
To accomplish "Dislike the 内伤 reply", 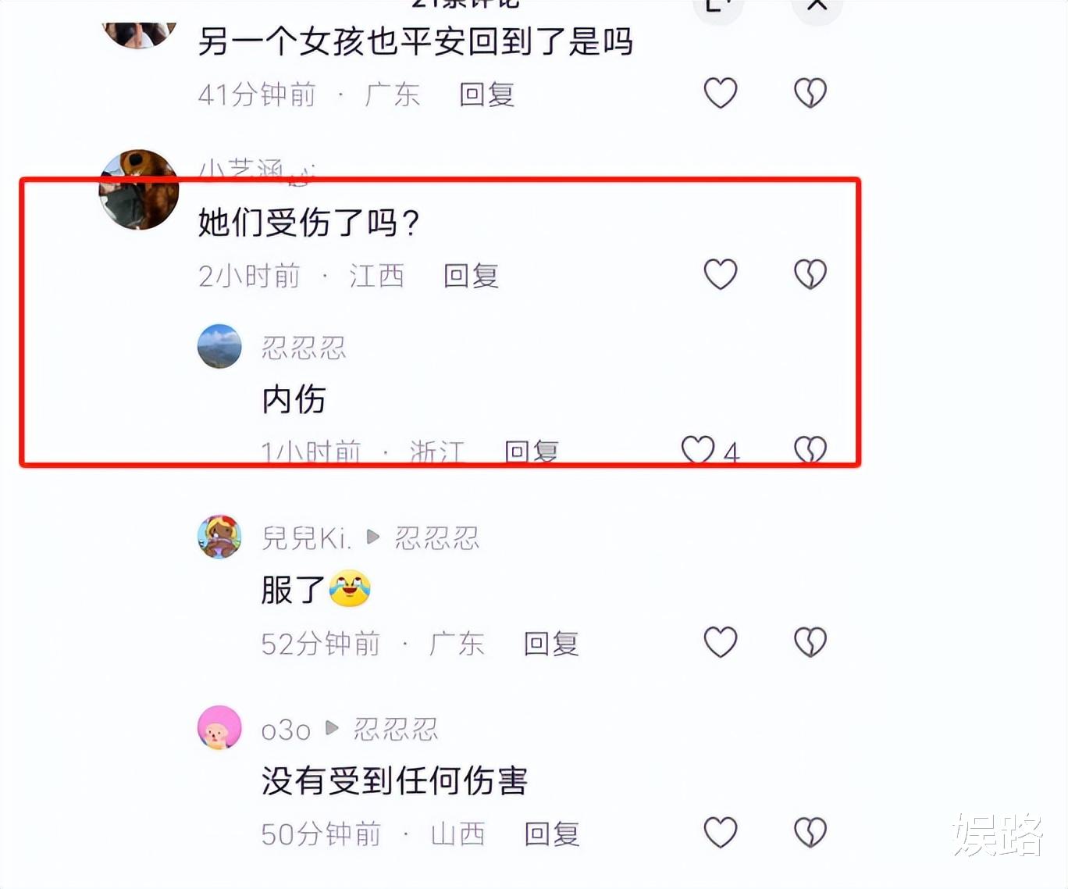I will click(x=810, y=450).
